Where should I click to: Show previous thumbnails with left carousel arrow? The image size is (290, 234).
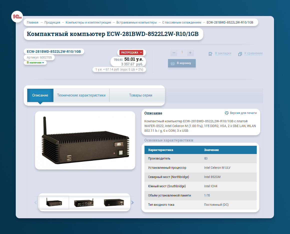tap(35, 202)
